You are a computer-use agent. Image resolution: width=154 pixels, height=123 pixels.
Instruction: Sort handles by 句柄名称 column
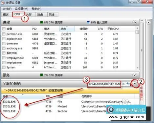[87, 96]
